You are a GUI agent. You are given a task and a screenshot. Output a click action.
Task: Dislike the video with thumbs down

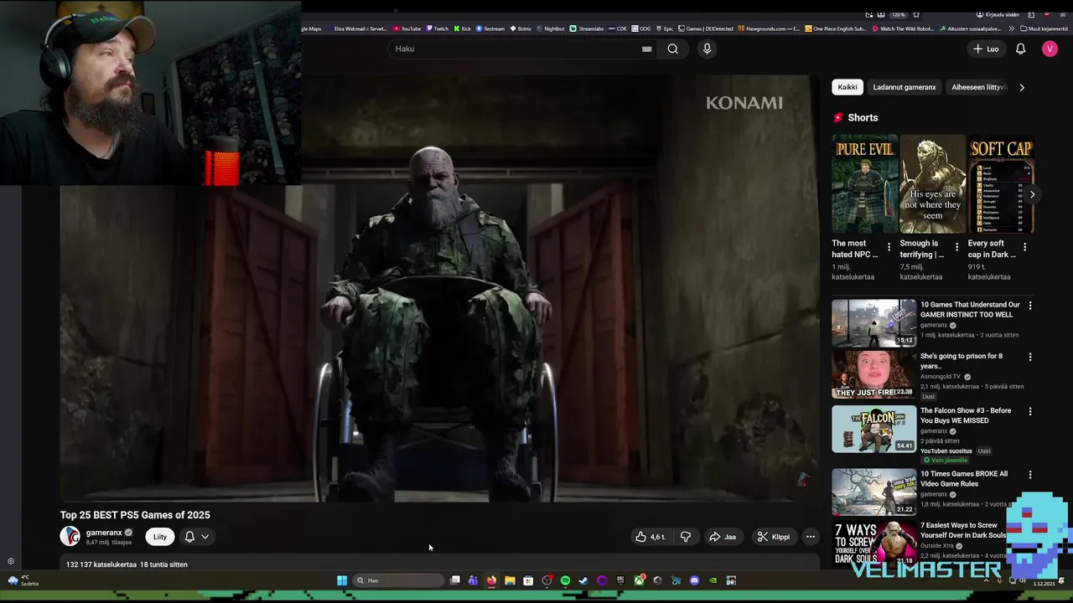(x=685, y=537)
